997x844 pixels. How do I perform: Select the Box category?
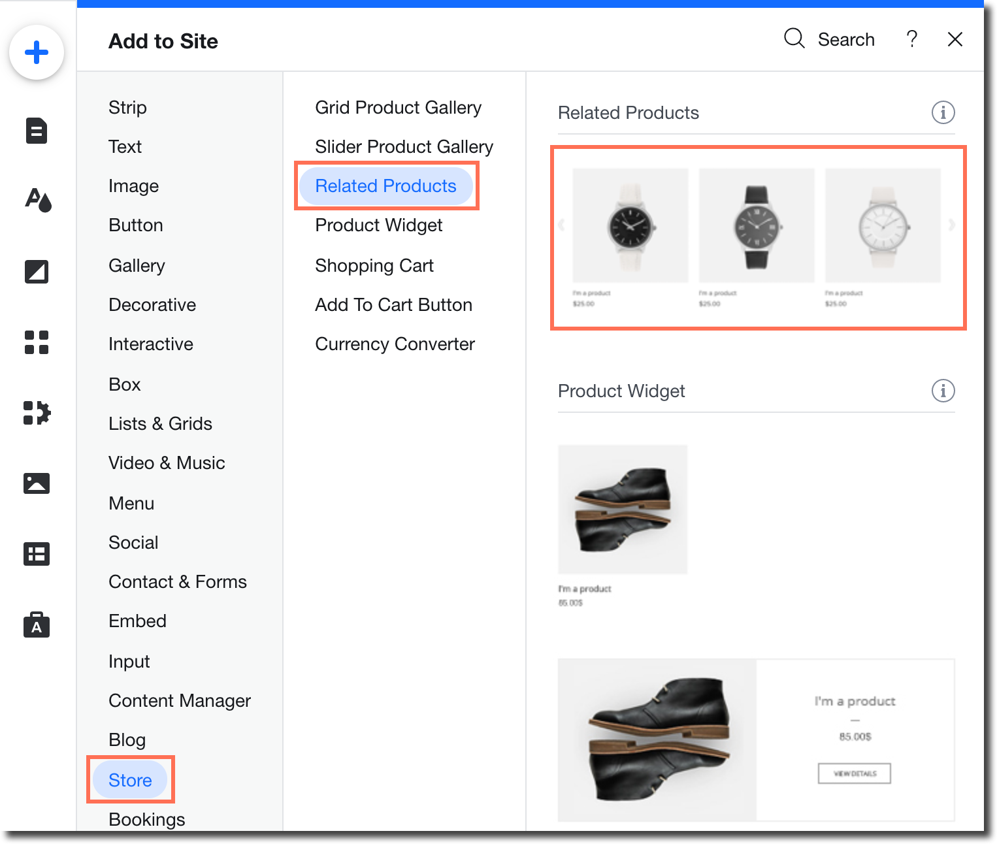click(x=125, y=384)
